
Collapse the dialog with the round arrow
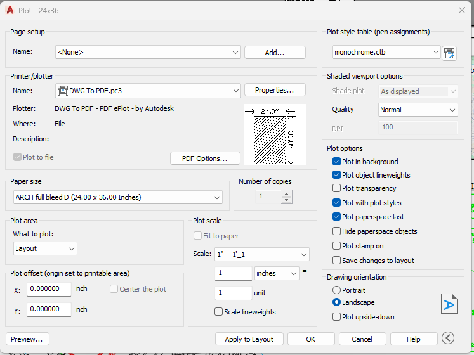(448, 338)
